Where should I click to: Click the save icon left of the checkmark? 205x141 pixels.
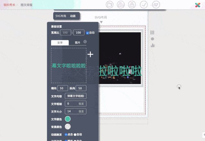132,5
